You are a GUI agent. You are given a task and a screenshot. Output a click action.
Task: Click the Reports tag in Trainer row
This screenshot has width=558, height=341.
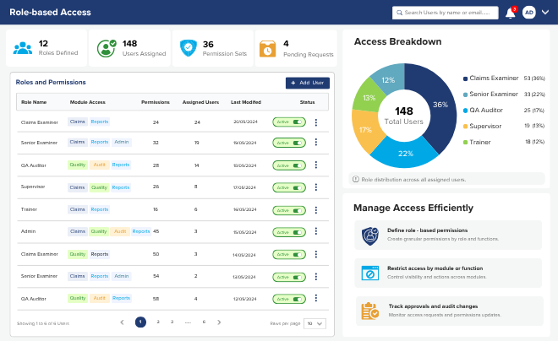(x=99, y=209)
